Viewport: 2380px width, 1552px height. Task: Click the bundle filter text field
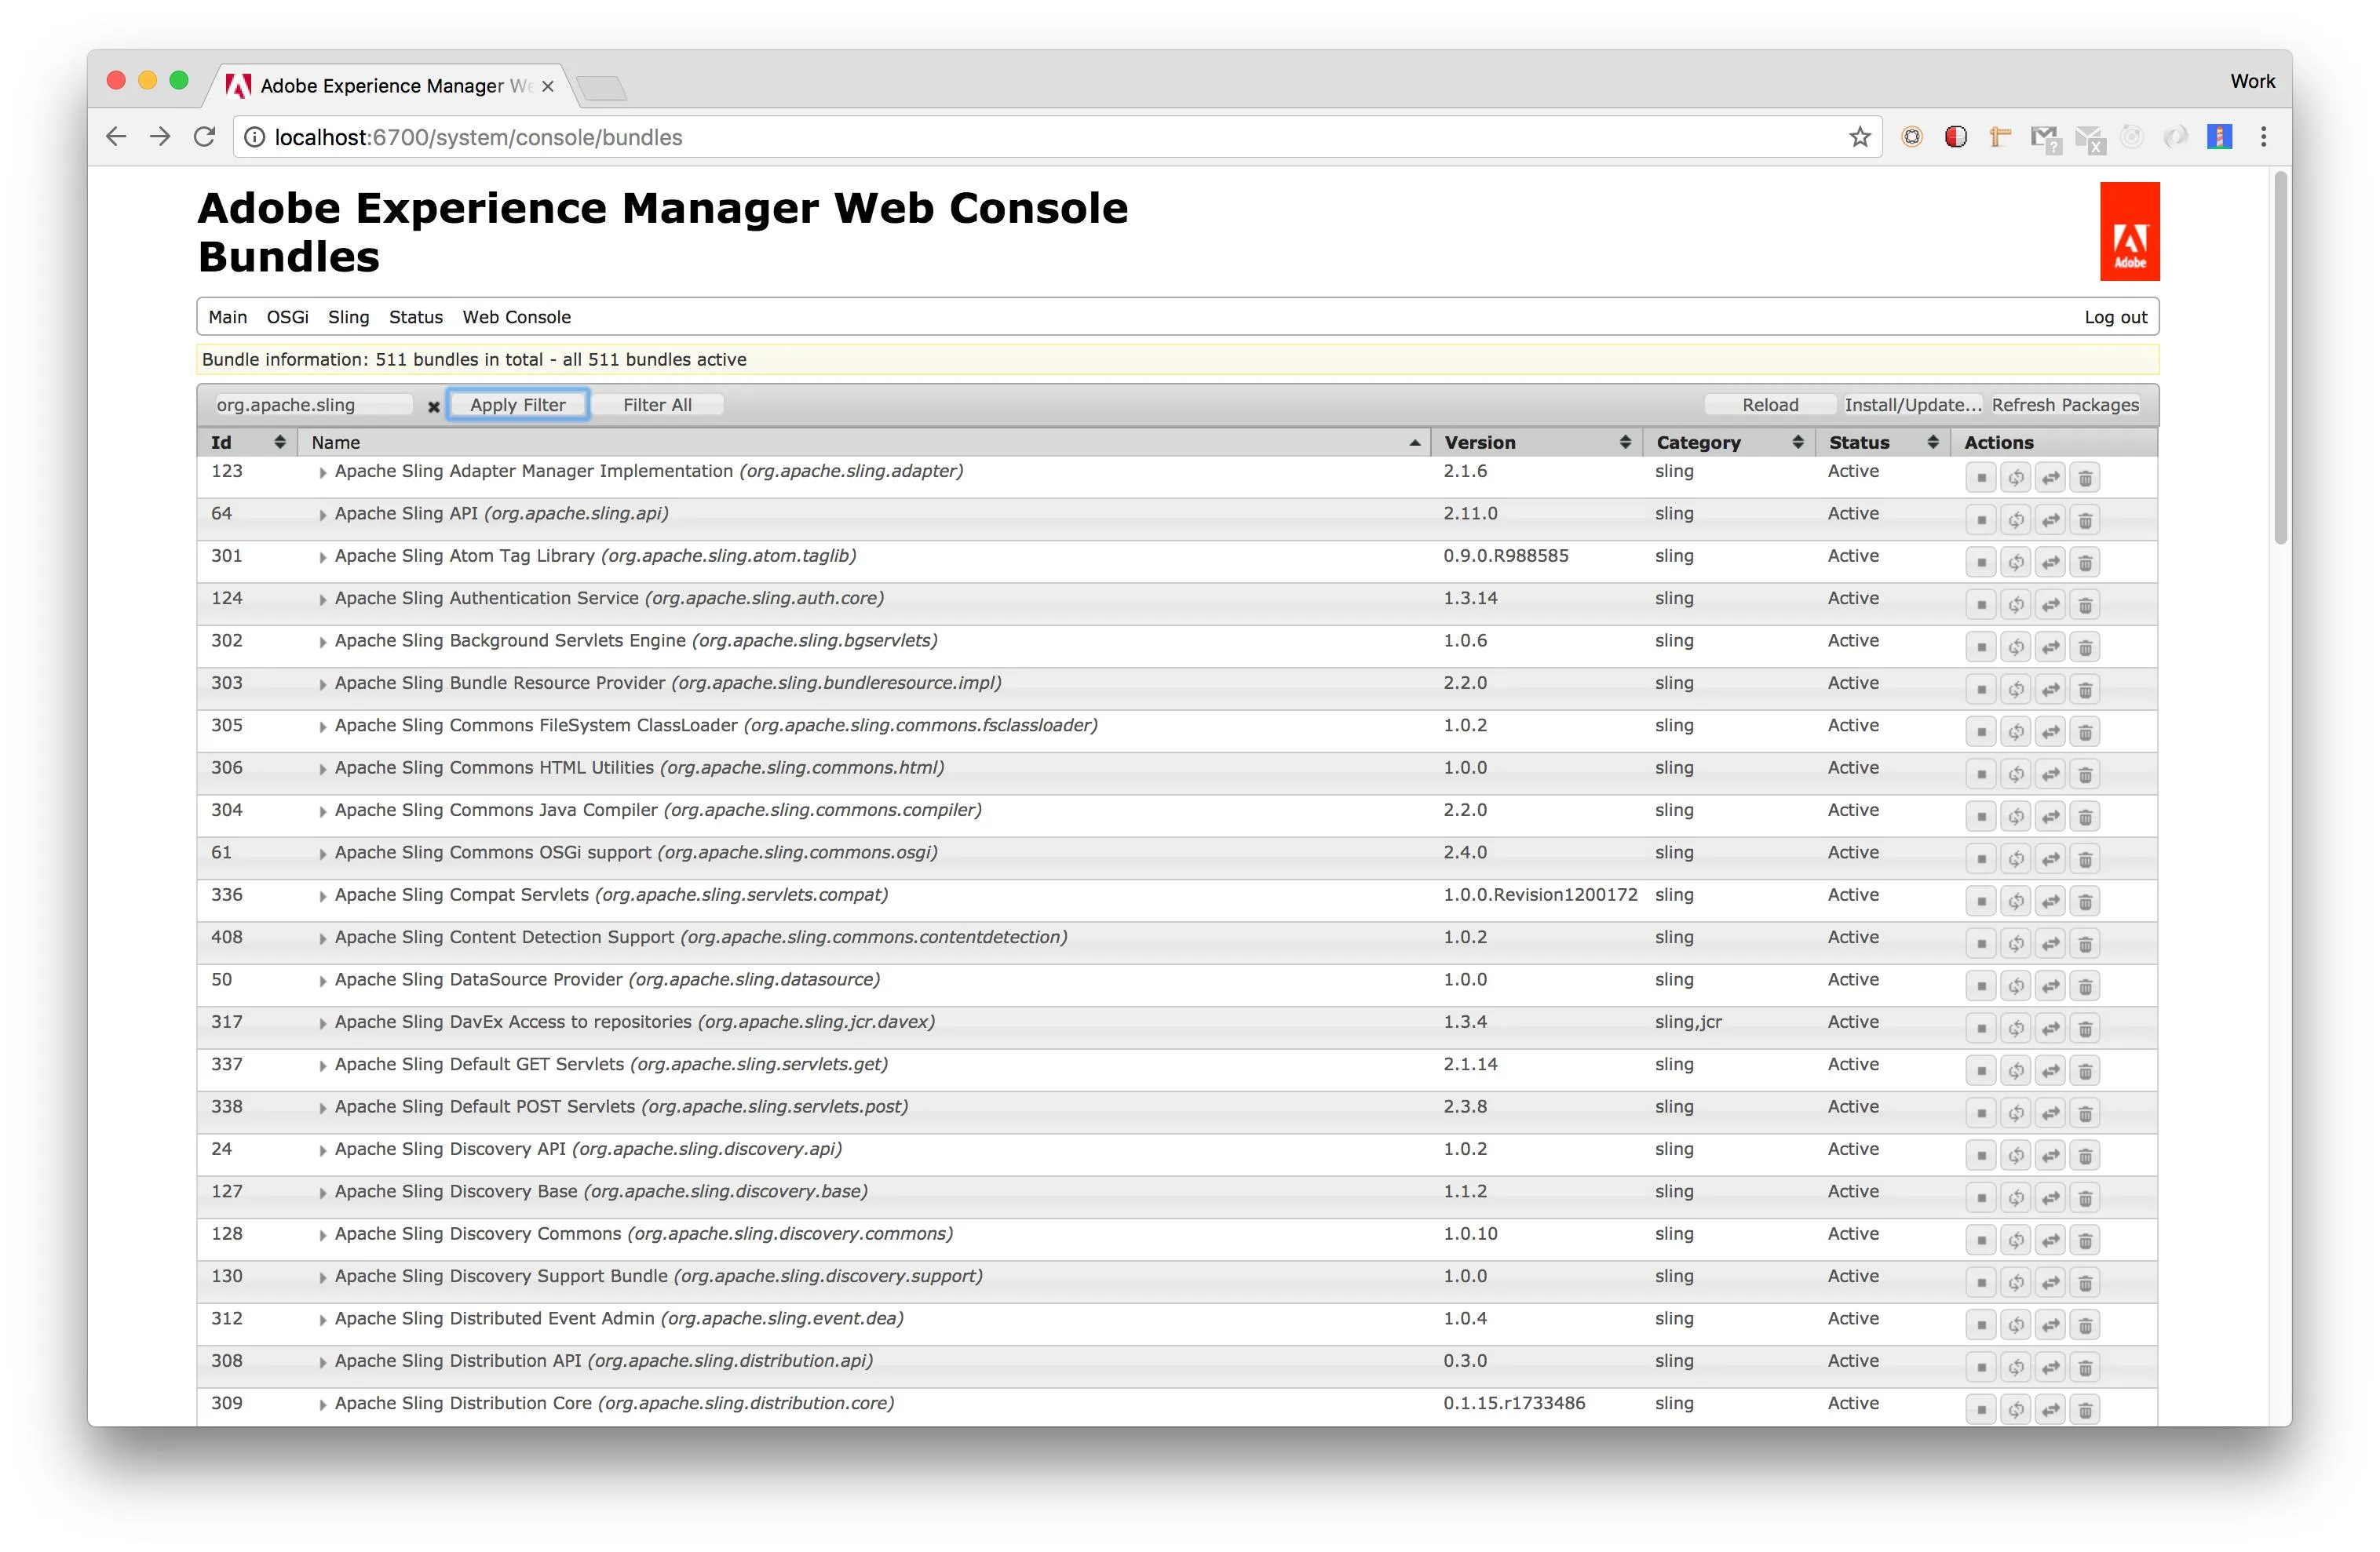pos(312,405)
